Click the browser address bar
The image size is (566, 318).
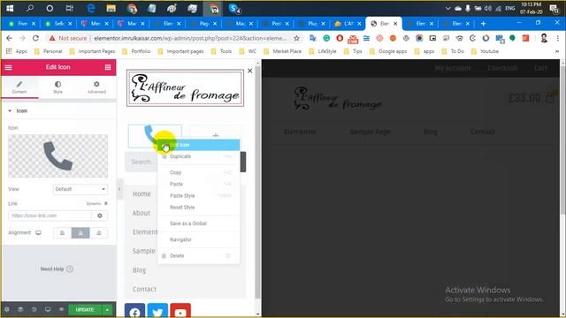(x=190, y=38)
